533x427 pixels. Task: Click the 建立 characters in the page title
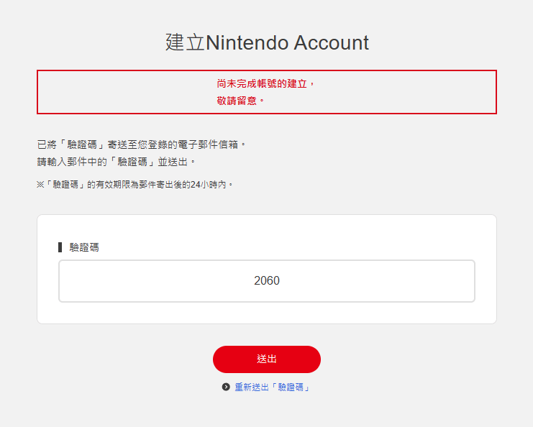pos(186,42)
